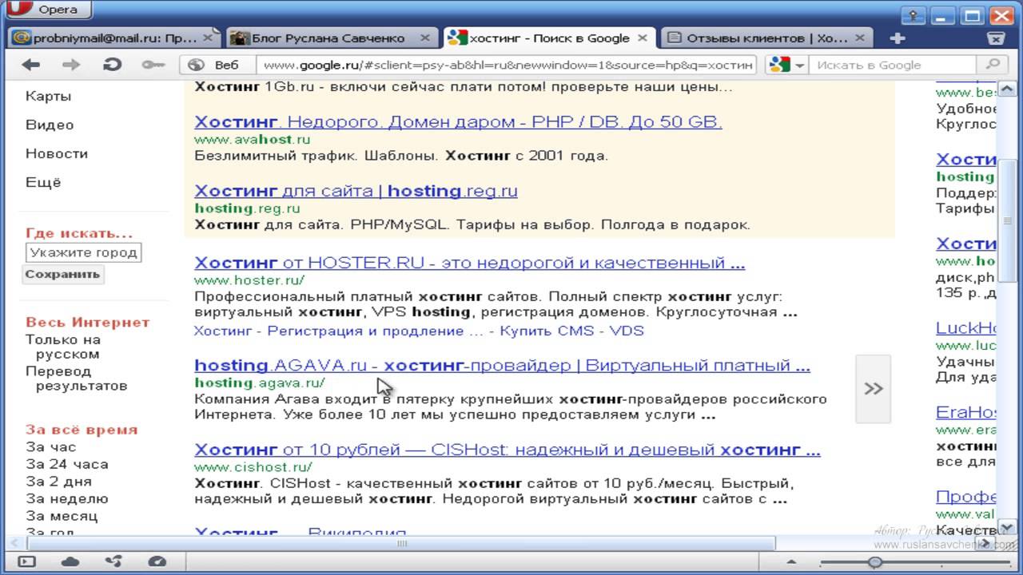The width and height of the screenshot is (1023, 575).
Task: Open Opera Link cloud icon
Action: 70,561
